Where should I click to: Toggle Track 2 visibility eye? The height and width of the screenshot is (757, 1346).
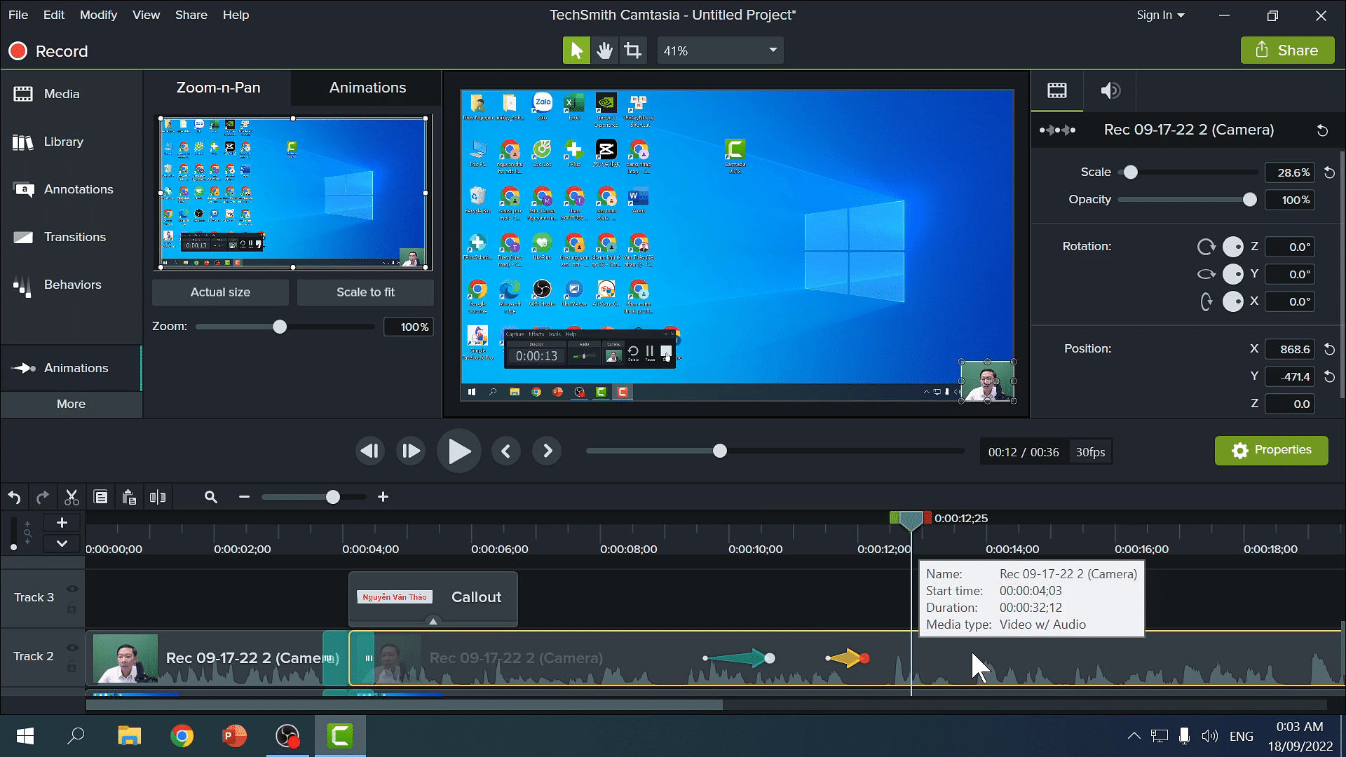point(72,648)
